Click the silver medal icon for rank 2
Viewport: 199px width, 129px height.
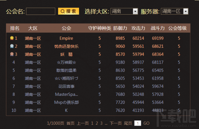(12, 46)
